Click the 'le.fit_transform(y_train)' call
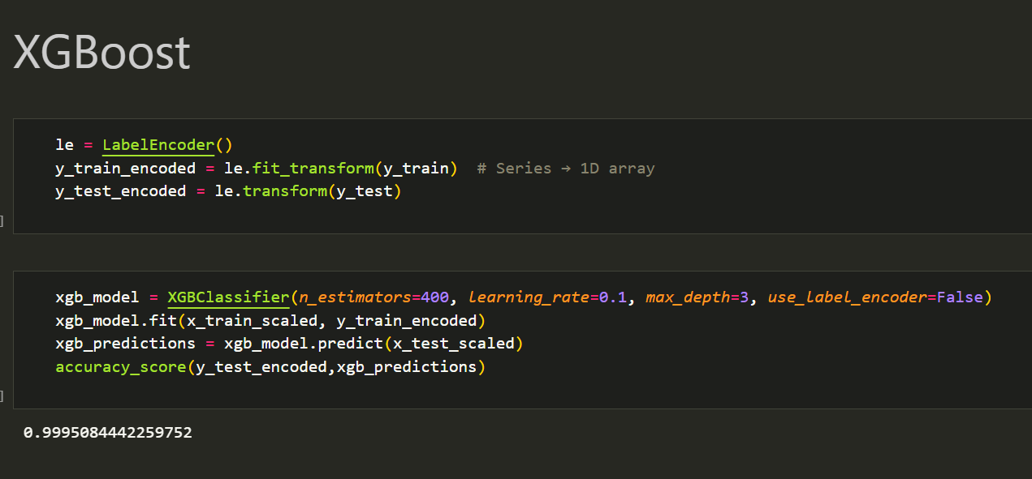This screenshot has height=479, width=1032. pyautogui.click(x=341, y=169)
